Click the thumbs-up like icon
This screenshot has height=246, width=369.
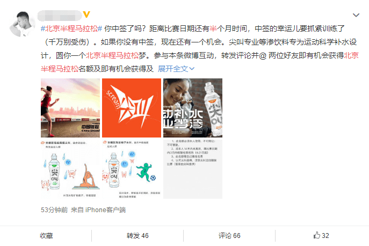tap(317, 235)
